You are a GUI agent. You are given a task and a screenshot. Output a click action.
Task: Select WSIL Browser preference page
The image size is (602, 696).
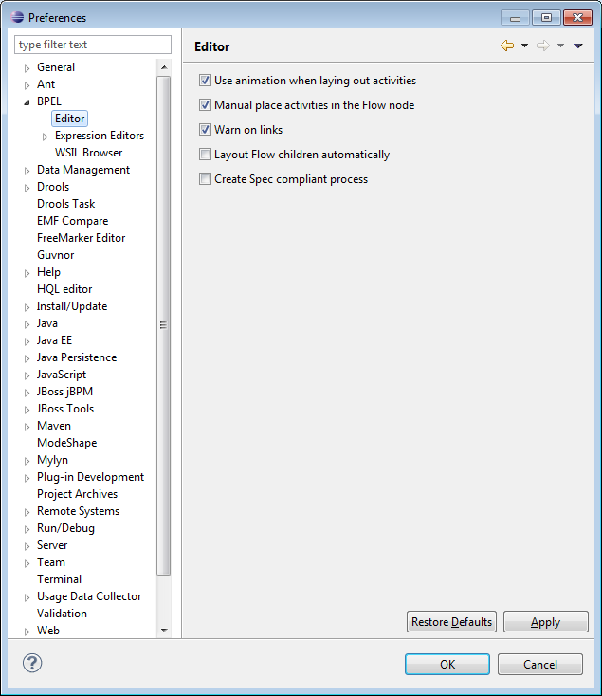(x=88, y=153)
